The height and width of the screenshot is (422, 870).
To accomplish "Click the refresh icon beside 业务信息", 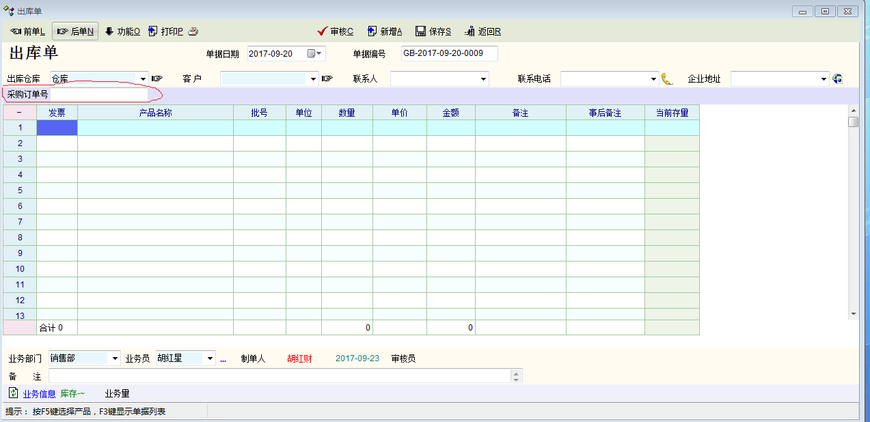I will (13, 393).
